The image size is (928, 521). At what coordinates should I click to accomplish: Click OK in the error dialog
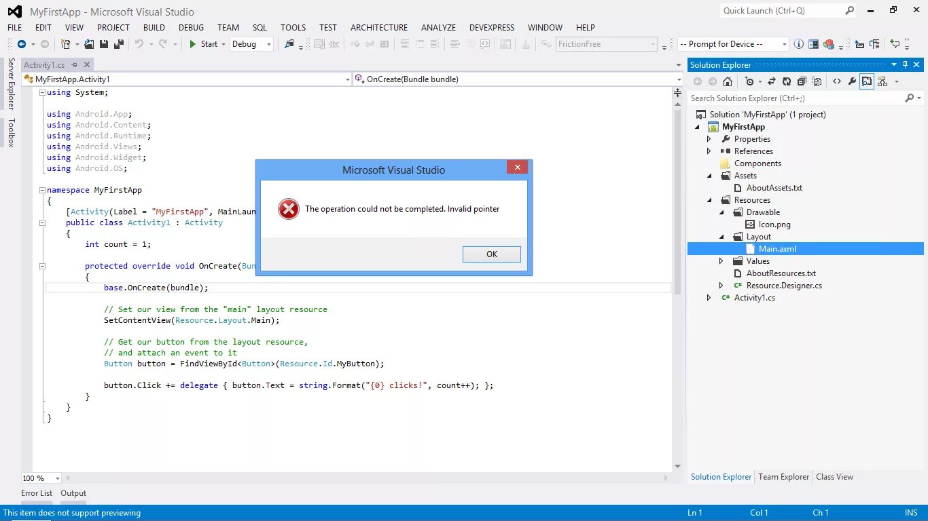492,254
